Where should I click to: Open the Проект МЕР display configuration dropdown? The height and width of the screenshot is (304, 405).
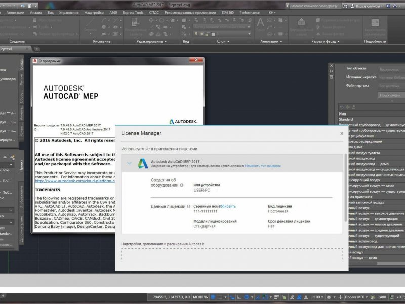(x=356, y=297)
